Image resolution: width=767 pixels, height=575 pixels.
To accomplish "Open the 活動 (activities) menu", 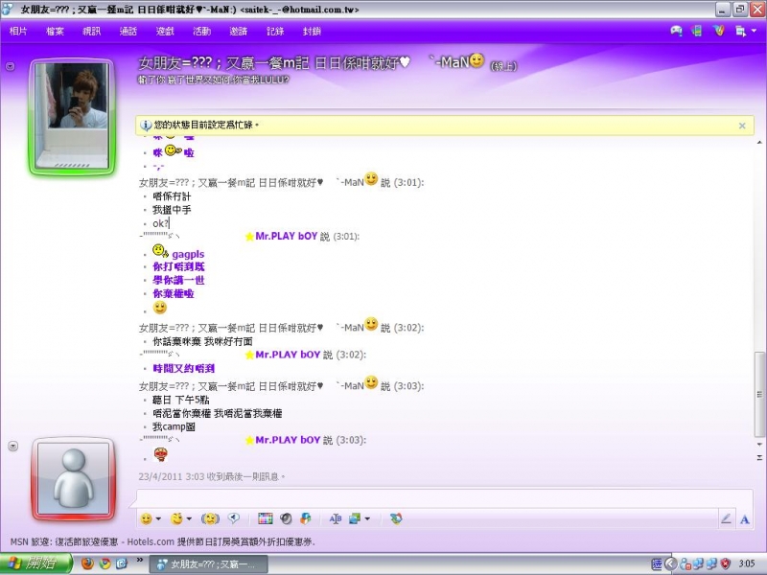I will click(x=201, y=32).
